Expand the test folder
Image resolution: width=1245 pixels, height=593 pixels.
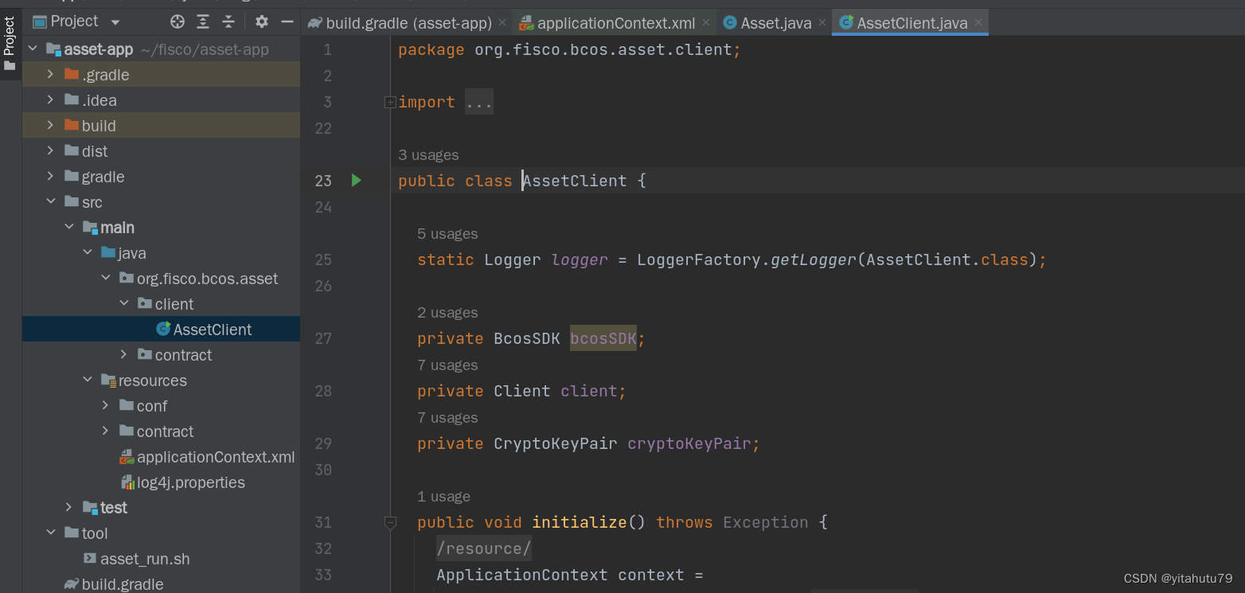point(68,508)
